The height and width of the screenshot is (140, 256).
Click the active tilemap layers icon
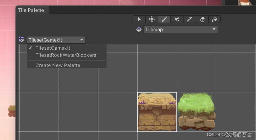click(139, 30)
